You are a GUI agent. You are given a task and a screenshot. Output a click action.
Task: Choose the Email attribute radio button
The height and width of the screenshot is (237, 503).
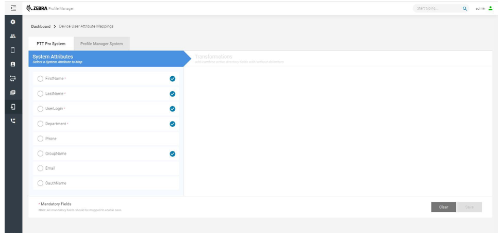[41, 168]
